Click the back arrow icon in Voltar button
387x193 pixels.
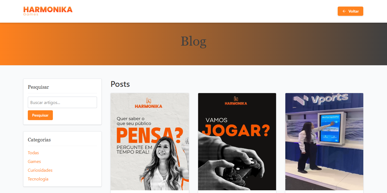[344, 11]
